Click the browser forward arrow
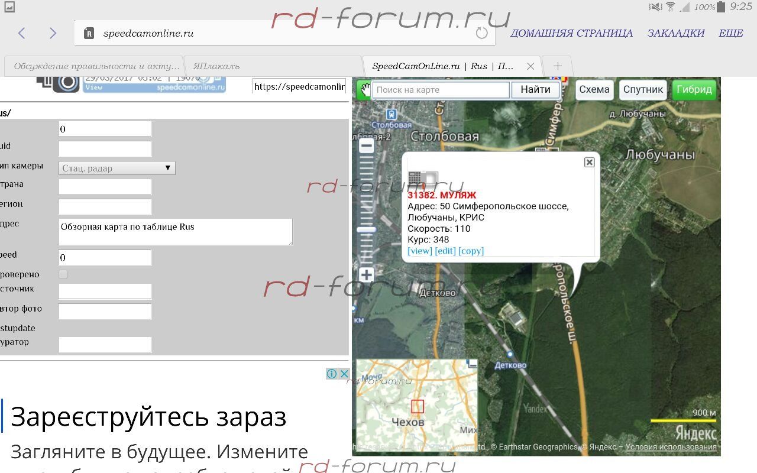The width and height of the screenshot is (757, 473). click(53, 33)
